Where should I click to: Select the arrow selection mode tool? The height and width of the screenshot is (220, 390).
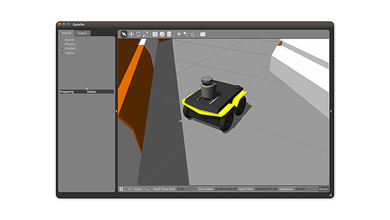(124, 34)
